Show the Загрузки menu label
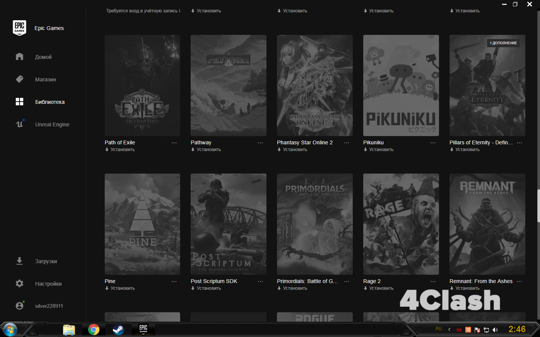The width and height of the screenshot is (540, 337). 46,261
